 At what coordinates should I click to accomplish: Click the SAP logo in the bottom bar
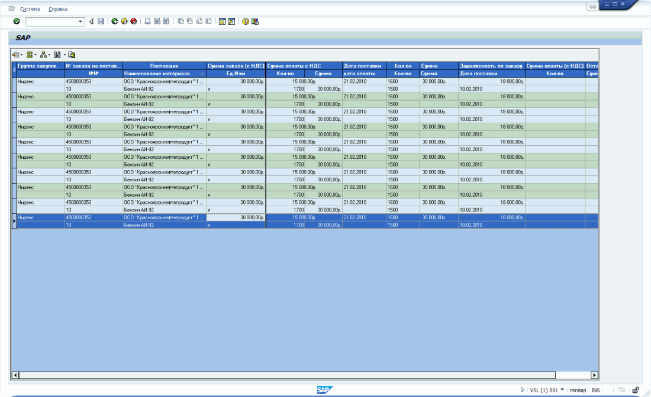pyautogui.click(x=324, y=389)
